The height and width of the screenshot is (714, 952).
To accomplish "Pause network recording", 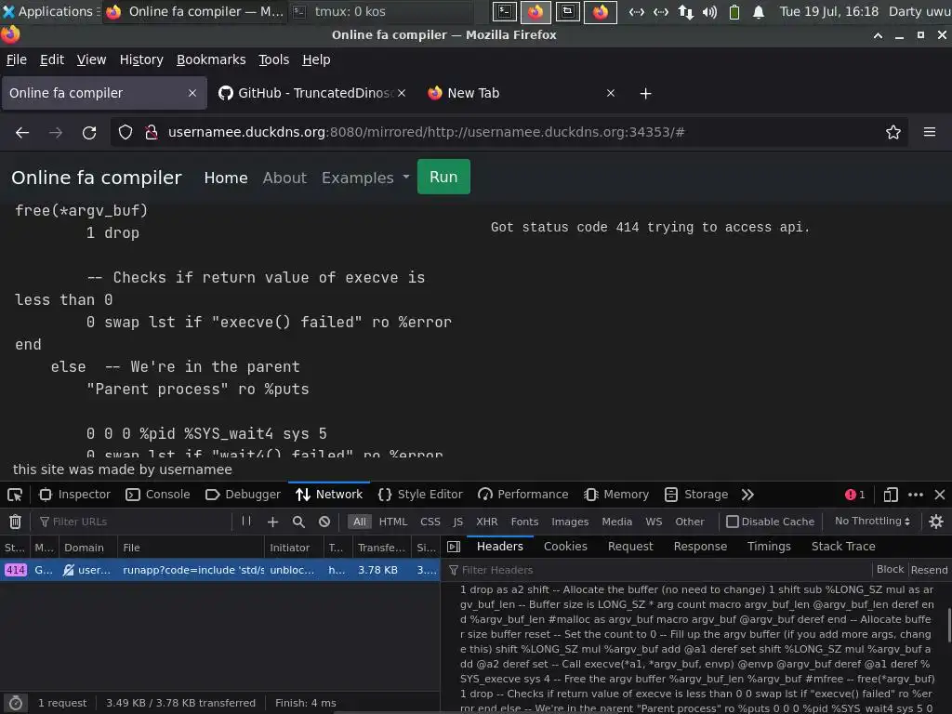I will [245, 521].
